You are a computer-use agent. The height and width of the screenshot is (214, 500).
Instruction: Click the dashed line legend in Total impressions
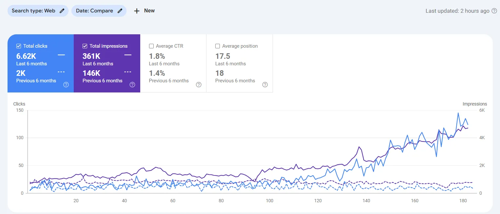click(x=128, y=72)
